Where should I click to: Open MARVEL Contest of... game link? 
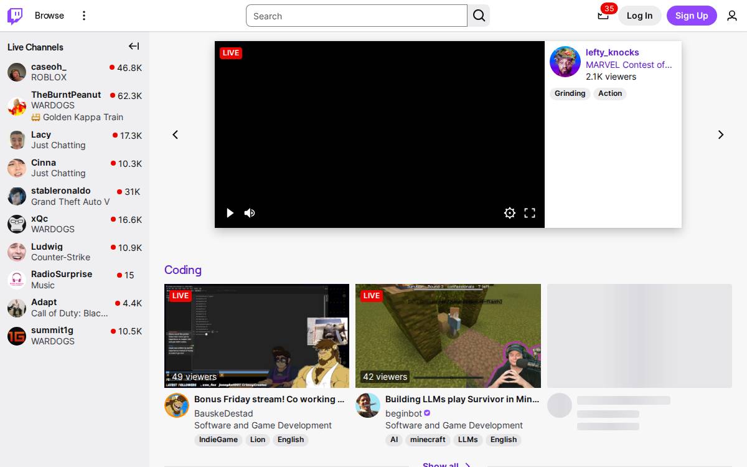pos(629,65)
